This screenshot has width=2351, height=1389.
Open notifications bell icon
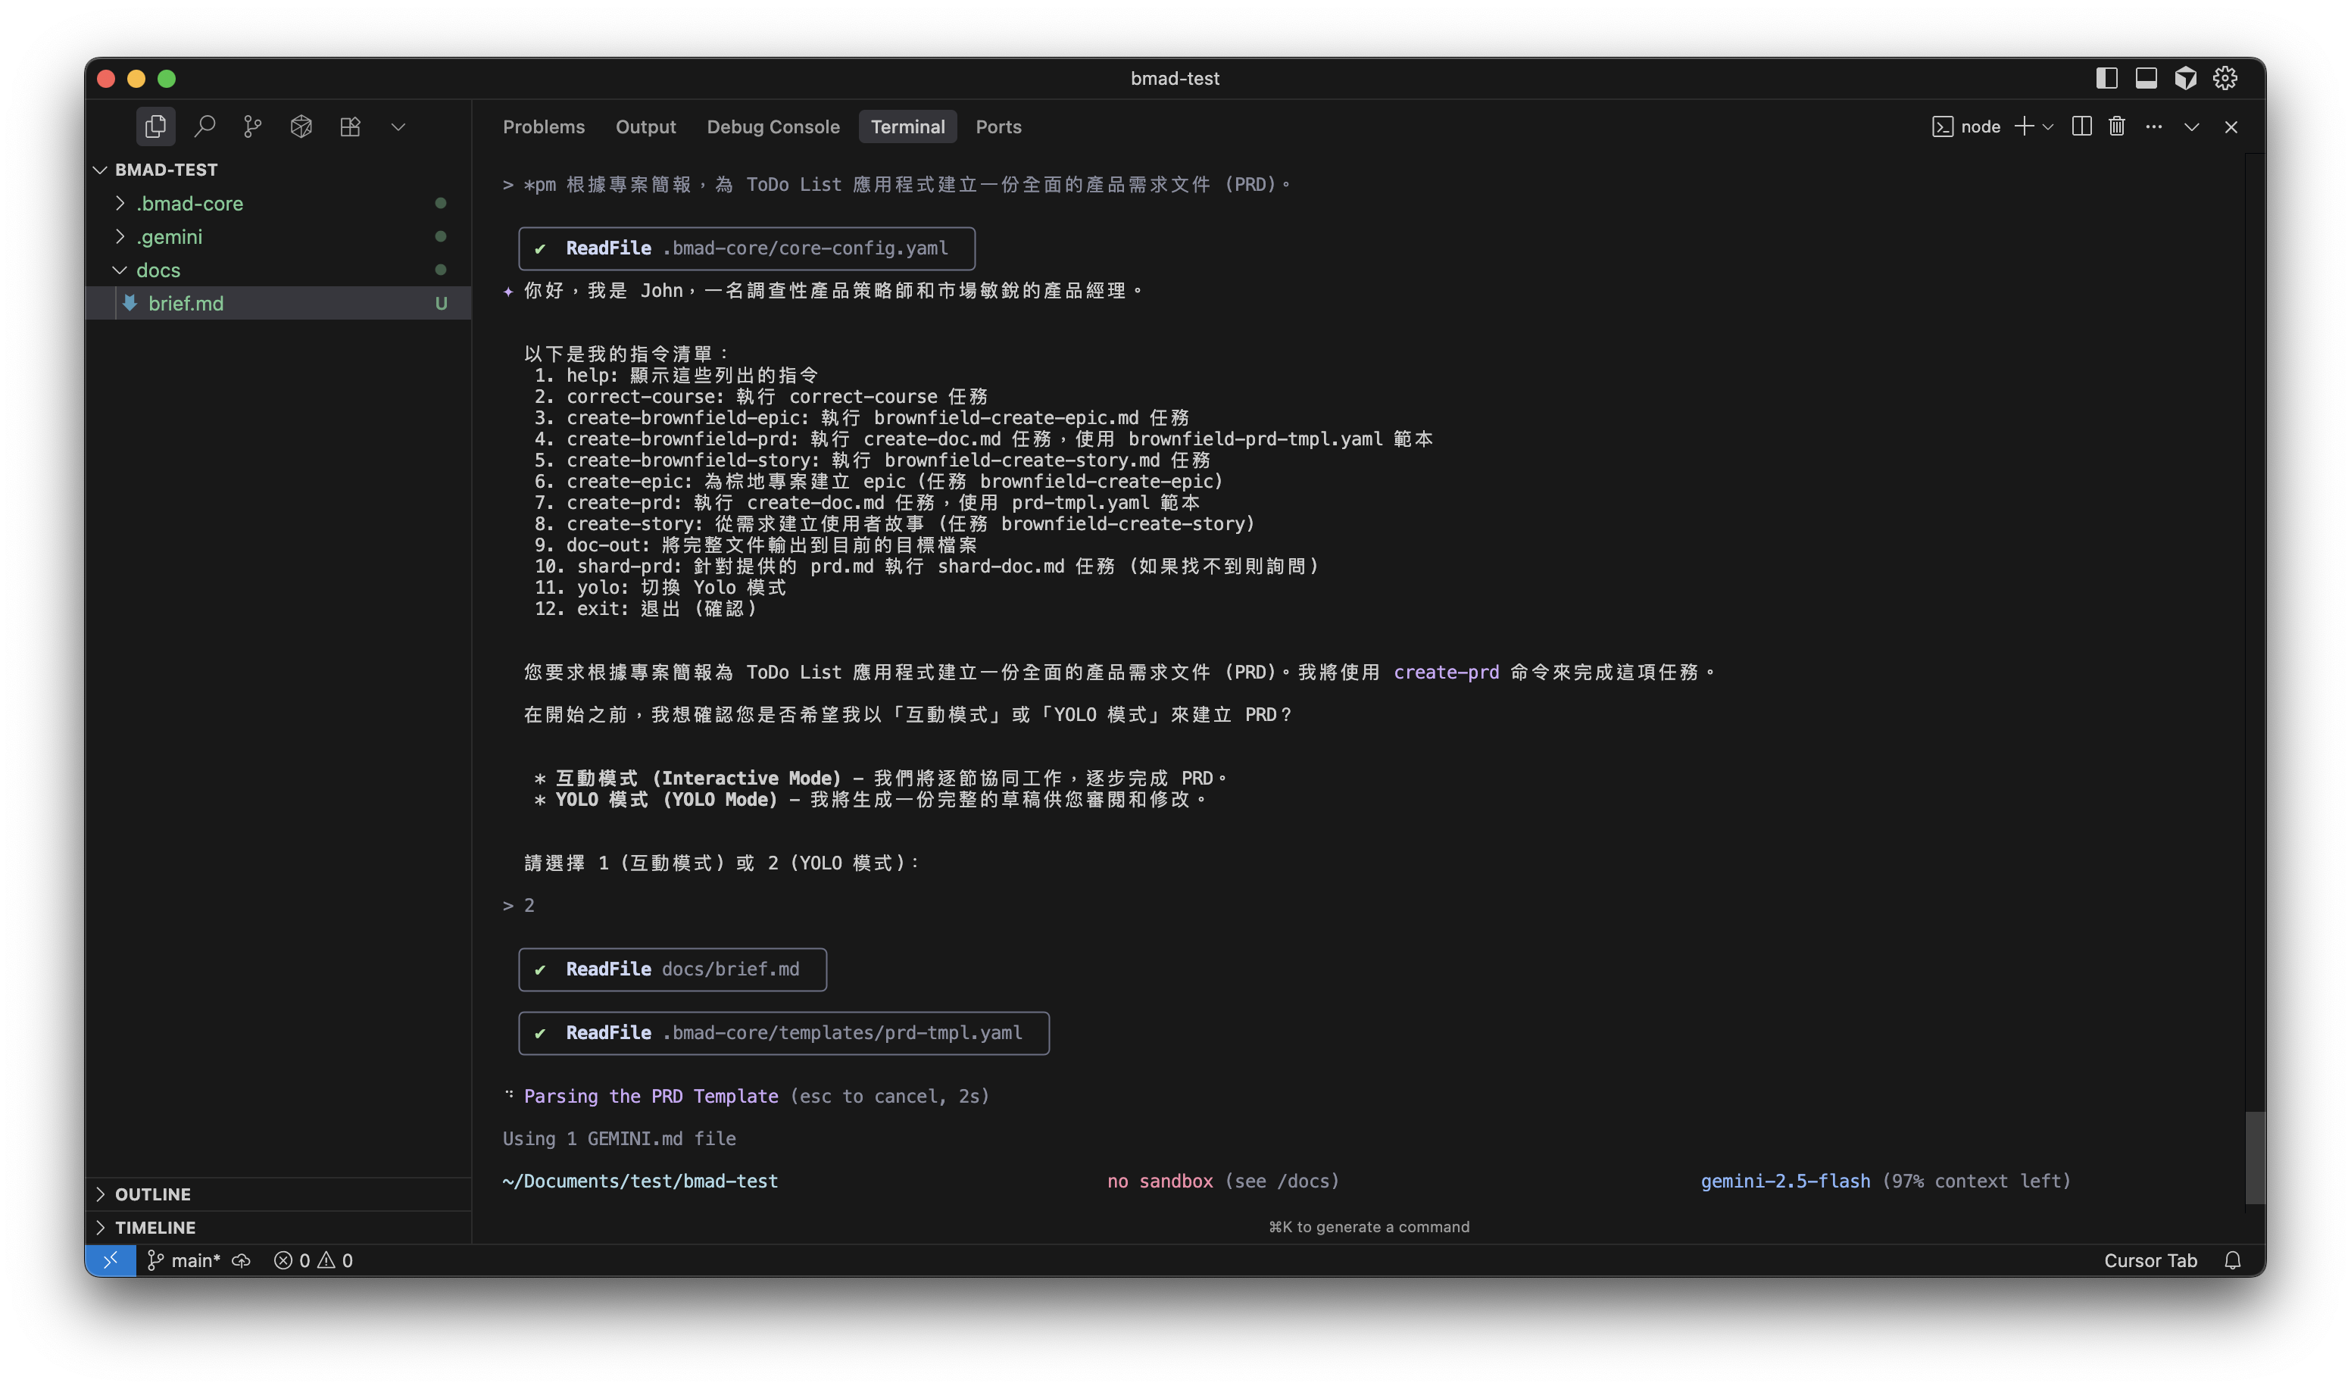coord(2232,1259)
